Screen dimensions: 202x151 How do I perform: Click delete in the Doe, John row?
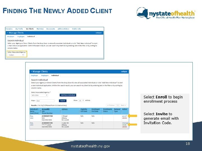coord(125,127)
